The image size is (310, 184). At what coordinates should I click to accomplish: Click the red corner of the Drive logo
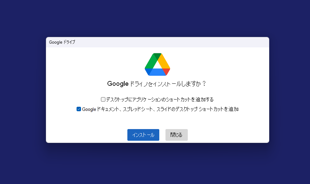[x=167, y=71]
